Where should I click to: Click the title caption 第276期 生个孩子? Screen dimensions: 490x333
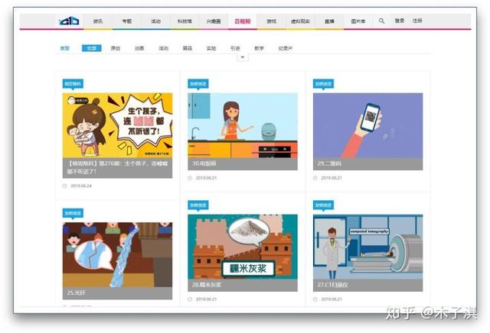117,167
